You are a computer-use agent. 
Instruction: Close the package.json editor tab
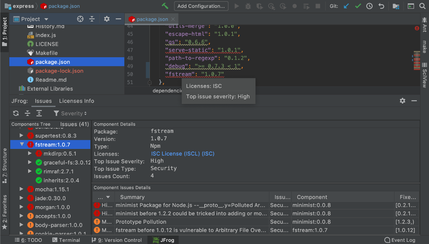pyautogui.click(x=173, y=19)
